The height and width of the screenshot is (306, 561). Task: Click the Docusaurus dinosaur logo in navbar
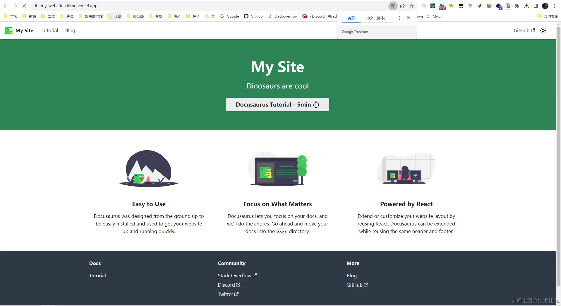[8, 30]
